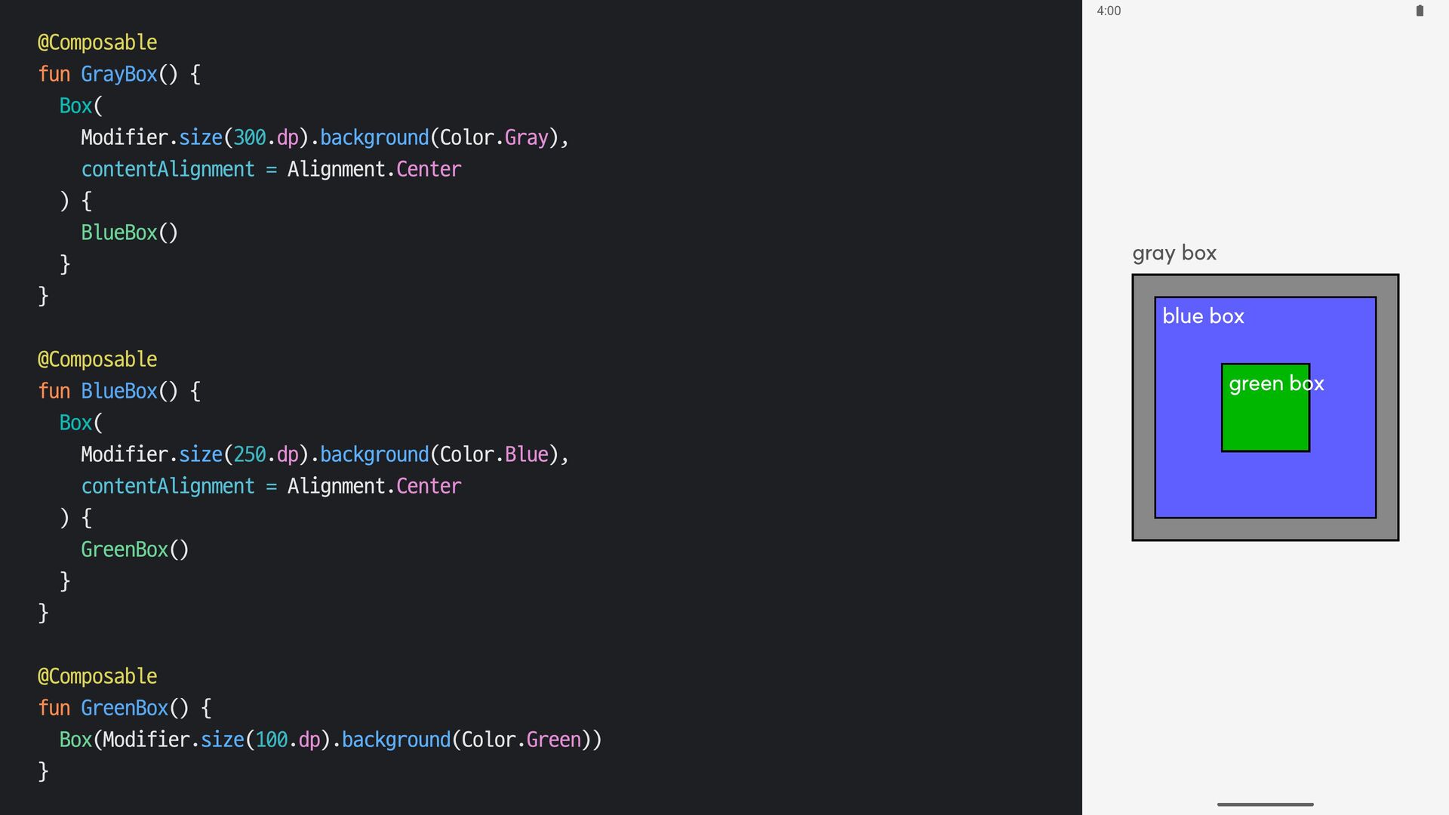Screen dimensions: 1449x815
Task: Click the BlueBox() call inside GrayBox
Action: point(129,232)
